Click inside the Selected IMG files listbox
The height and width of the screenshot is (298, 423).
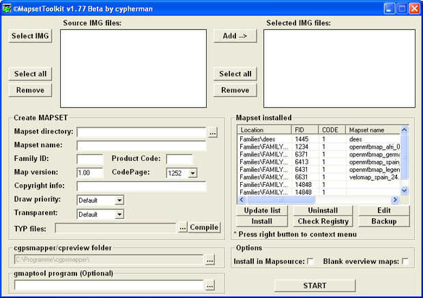339,68
